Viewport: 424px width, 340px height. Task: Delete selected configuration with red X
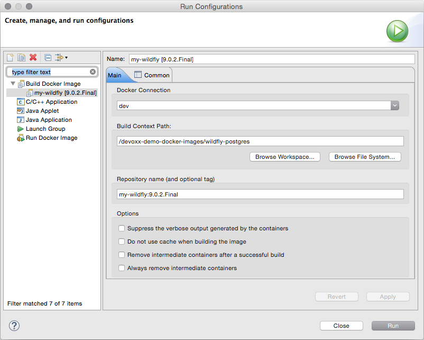click(x=33, y=57)
